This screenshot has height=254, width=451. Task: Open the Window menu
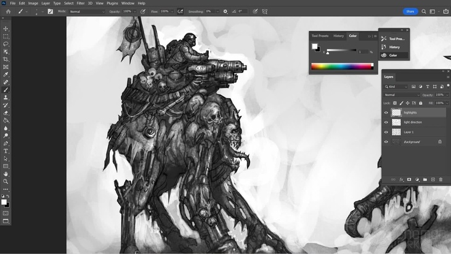pos(128,3)
